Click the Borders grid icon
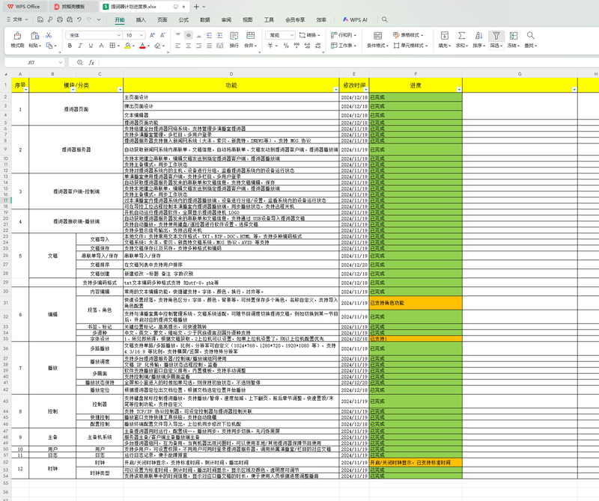599x501 pixels. (x=112, y=46)
